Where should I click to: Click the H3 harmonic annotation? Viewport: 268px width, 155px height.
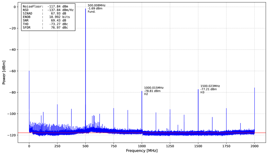(x=202, y=92)
